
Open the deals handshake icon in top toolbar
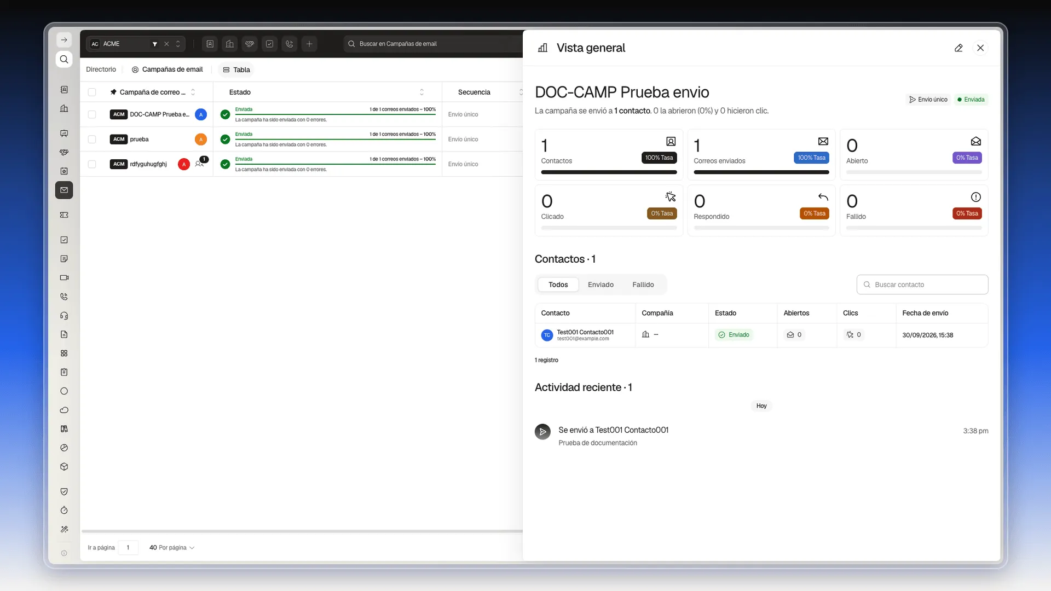(x=250, y=44)
